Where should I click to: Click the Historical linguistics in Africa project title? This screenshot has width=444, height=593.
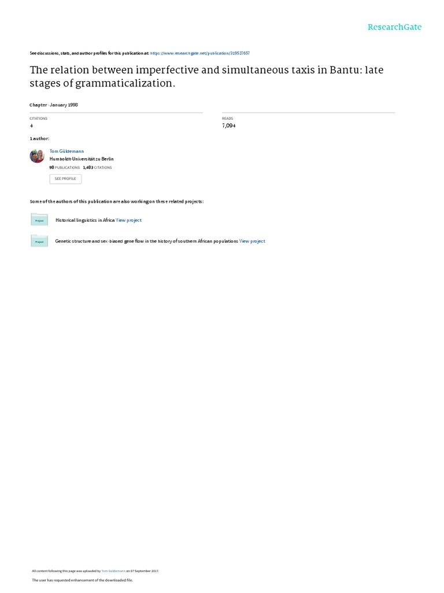point(85,220)
